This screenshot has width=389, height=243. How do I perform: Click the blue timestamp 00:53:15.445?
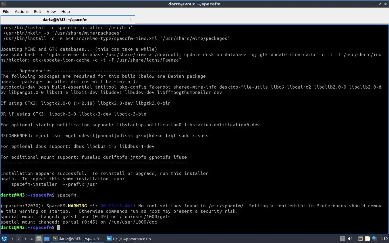click(x=117, y=206)
